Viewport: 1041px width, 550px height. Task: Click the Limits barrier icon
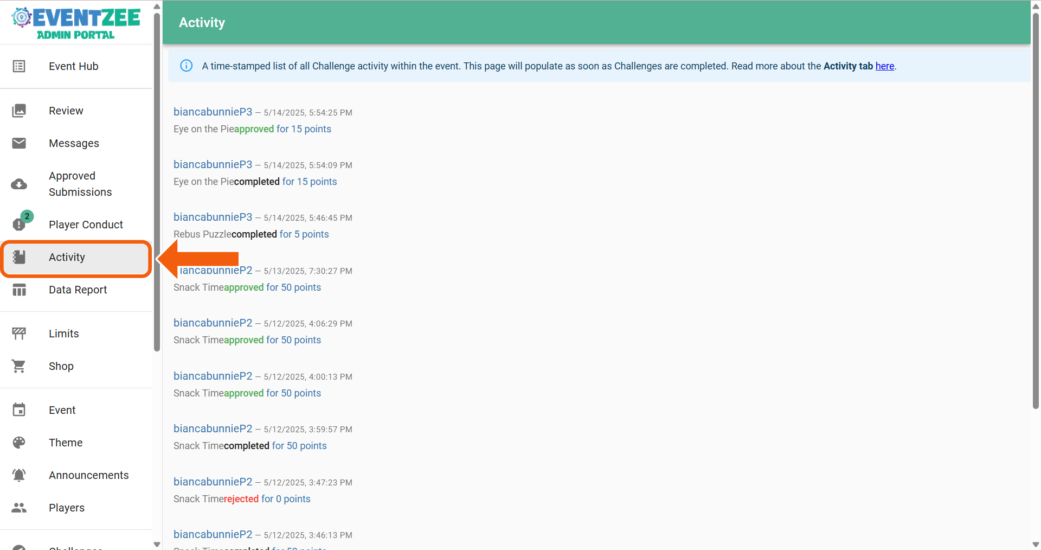pos(19,334)
